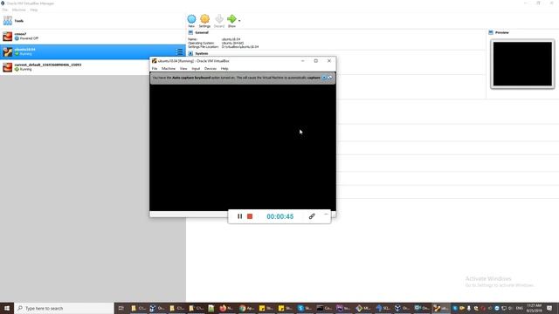The image size is (559, 314).
Task: Click the black VM preview thumbnail
Action: click(x=522, y=64)
